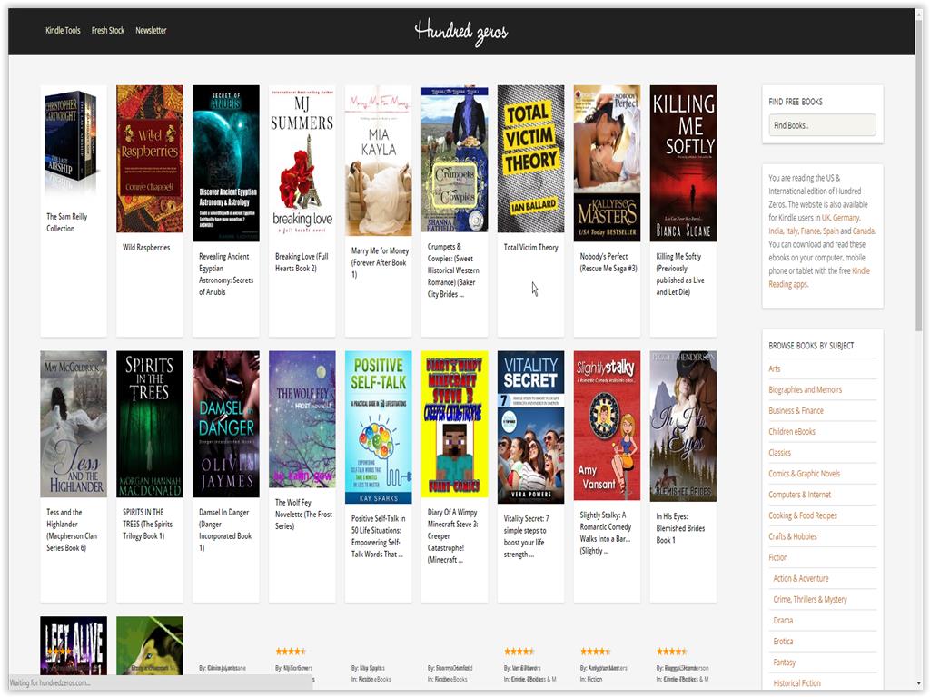The height and width of the screenshot is (697, 930).
Task: Browse the Fiction subject
Action: [x=778, y=558]
